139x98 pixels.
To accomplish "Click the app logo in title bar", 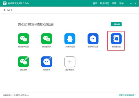I will click(5, 3).
